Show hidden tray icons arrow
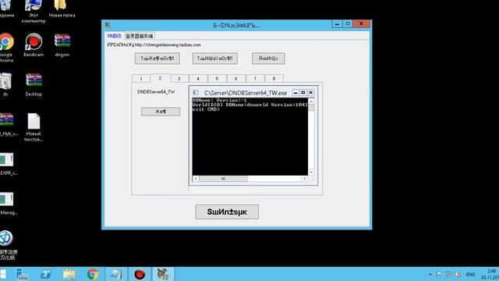The height and width of the screenshot is (281, 499). [430, 274]
